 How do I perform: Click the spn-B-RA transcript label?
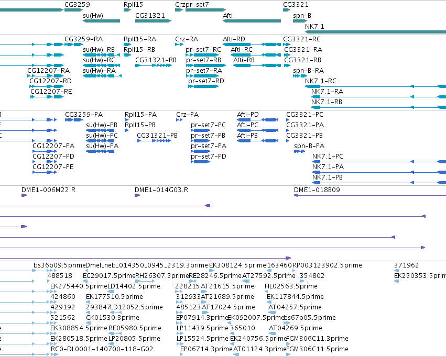click(308, 71)
